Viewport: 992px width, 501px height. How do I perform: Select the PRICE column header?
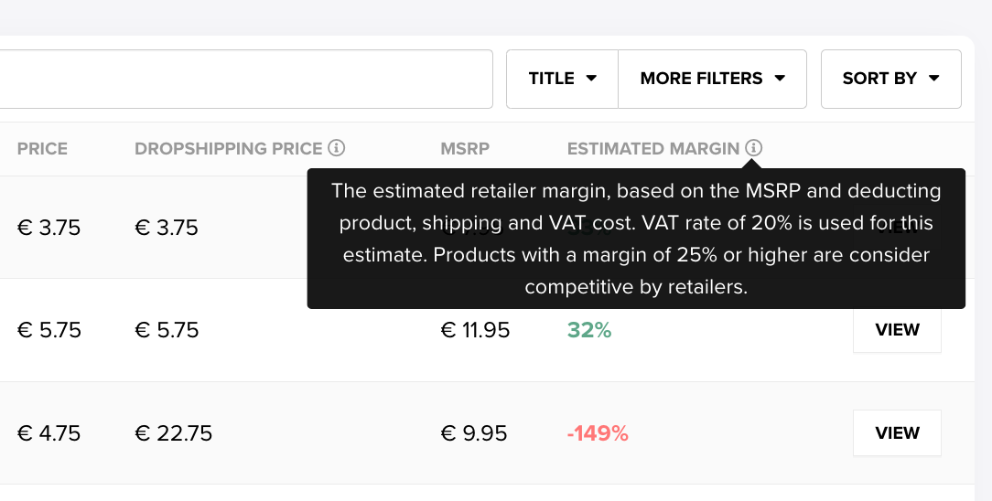coord(42,148)
